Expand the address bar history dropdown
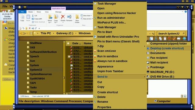Image resolution: width=195 pixels, height=110 pixels. coord(150,34)
